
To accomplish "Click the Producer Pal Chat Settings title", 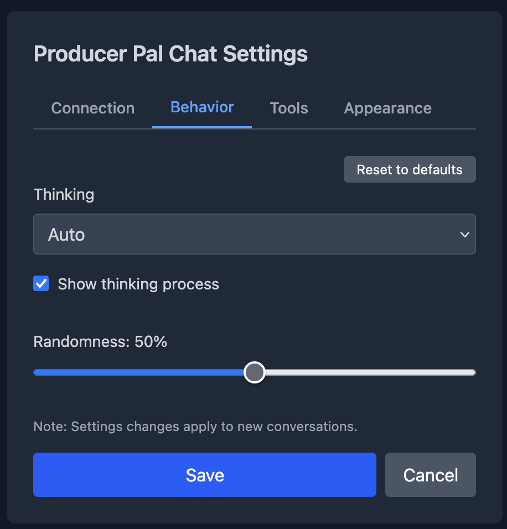I will 170,54.
